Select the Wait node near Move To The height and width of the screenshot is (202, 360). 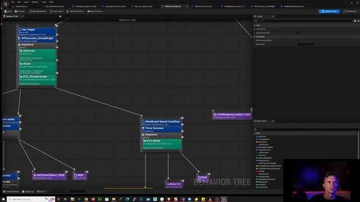click(202, 178)
